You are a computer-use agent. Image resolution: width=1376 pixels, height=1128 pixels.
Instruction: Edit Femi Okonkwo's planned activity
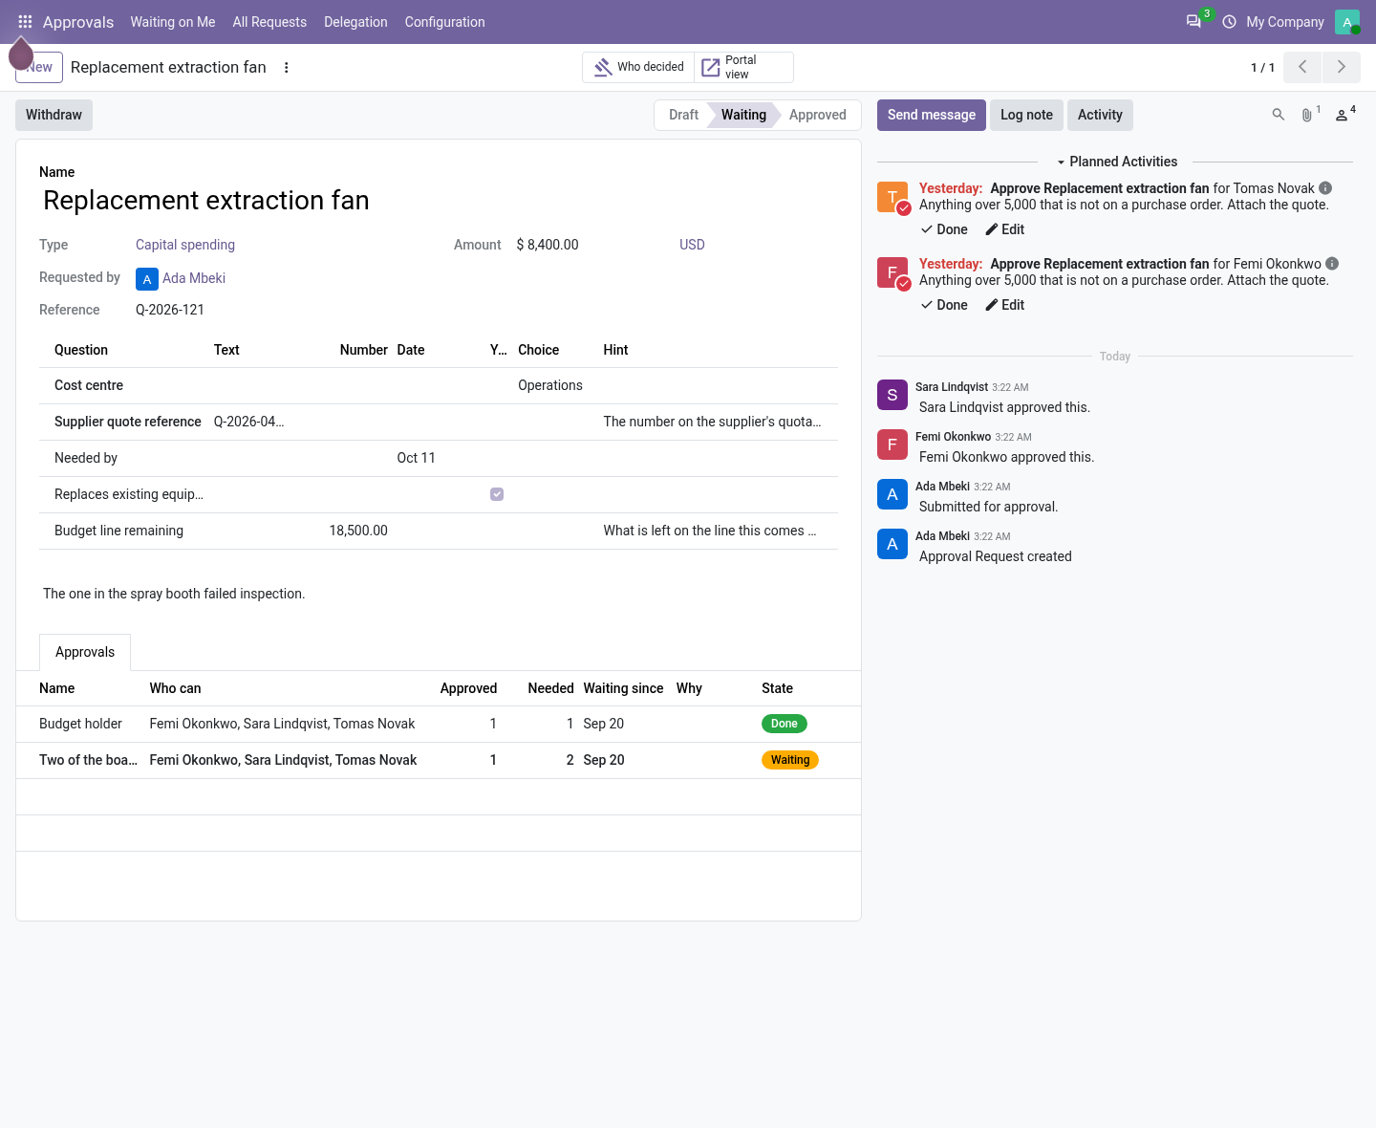1005,305
